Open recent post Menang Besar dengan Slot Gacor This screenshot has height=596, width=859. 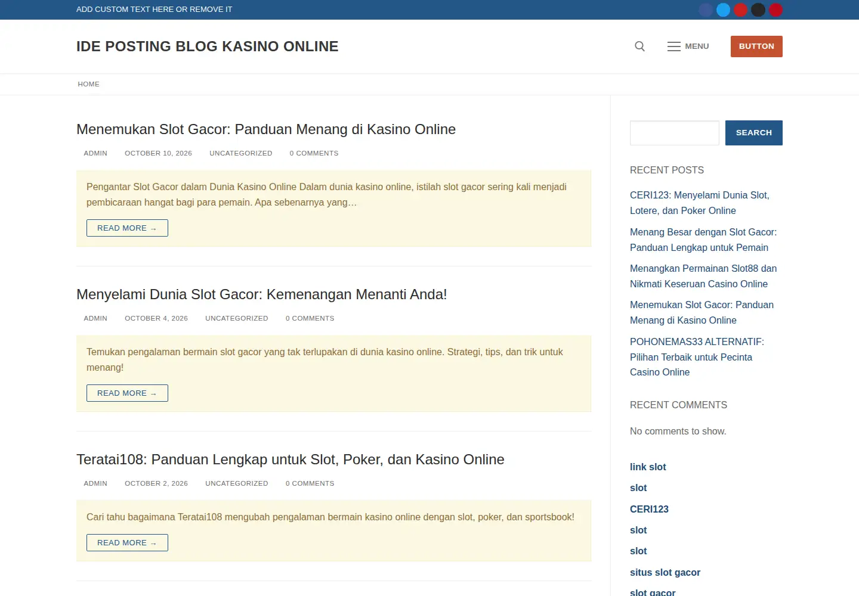click(703, 240)
